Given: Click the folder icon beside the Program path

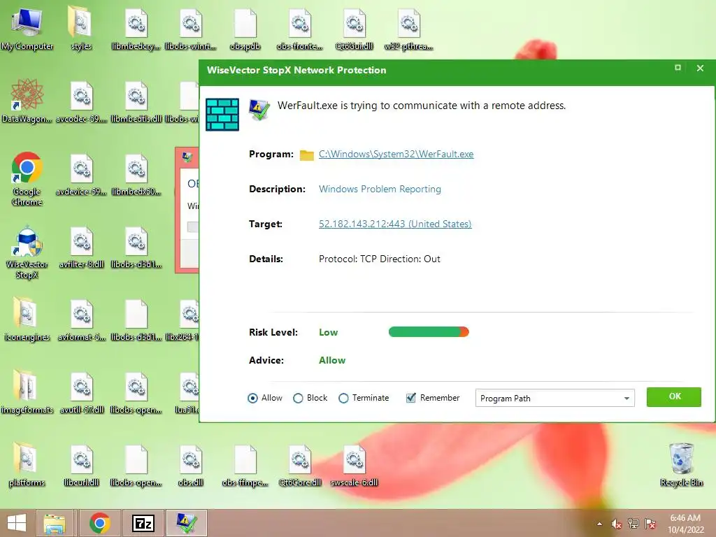Looking at the screenshot, I should pyautogui.click(x=306, y=155).
